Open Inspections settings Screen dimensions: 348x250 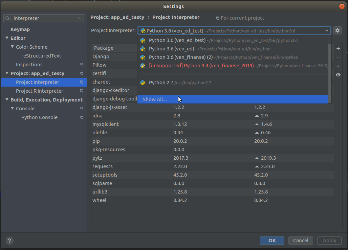pyautogui.click(x=29, y=65)
